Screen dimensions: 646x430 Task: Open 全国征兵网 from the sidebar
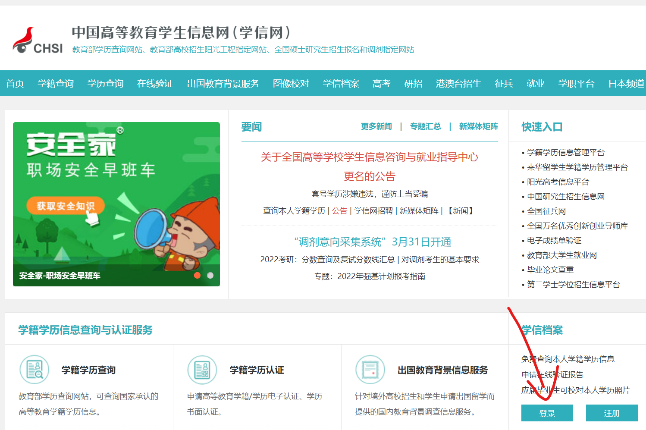(x=546, y=211)
